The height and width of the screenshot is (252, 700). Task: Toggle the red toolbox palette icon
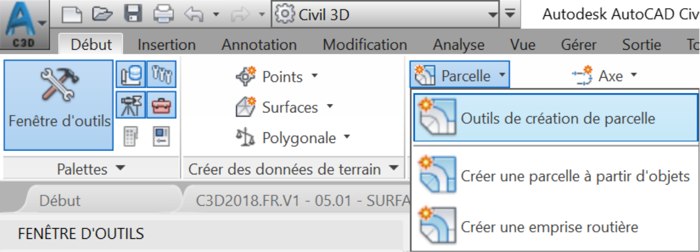[x=161, y=105]
